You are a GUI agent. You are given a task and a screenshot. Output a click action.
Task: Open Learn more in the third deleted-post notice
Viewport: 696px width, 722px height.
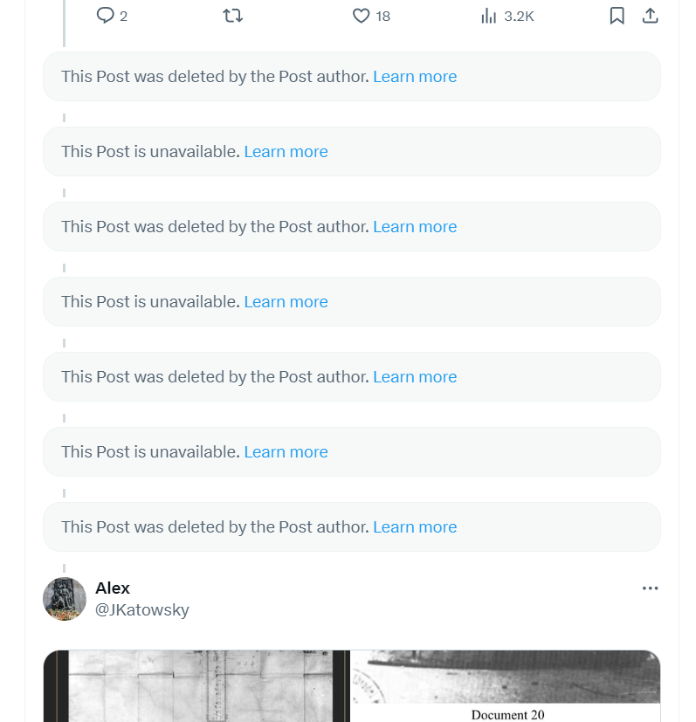[415, 377]
